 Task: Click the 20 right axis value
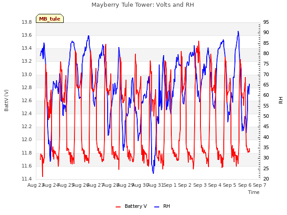(x=266, y=179)
